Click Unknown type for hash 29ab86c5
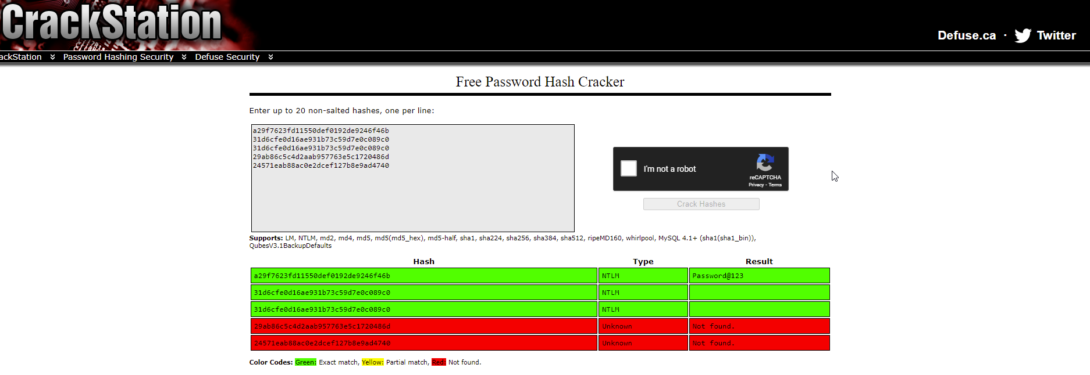The image size is (1090, 375). pyautogui.click(x=643, y=326)
